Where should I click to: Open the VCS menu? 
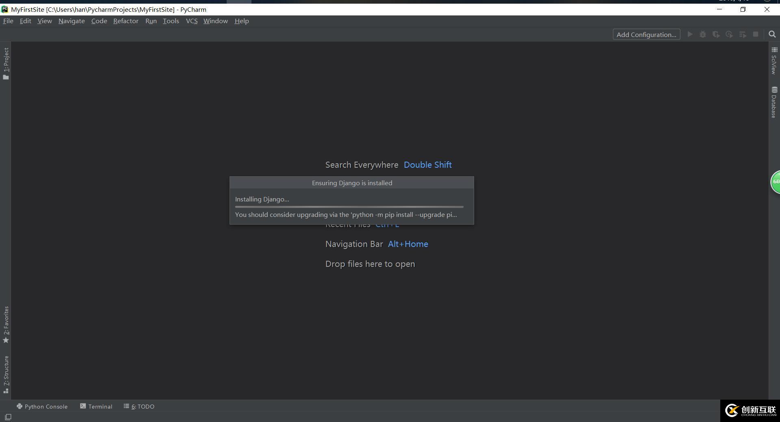point(192,21)
